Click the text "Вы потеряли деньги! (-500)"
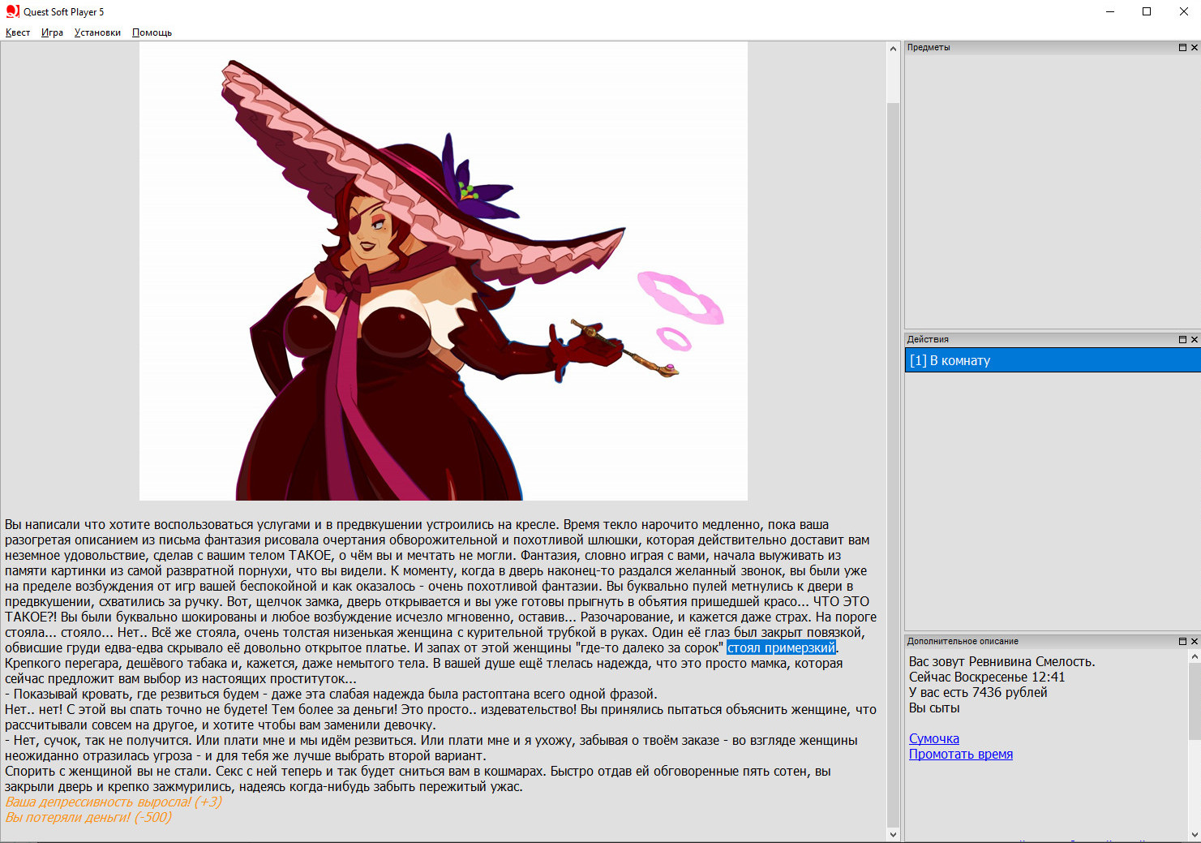This screenshot has width=1201, height=843. (88, 817)
